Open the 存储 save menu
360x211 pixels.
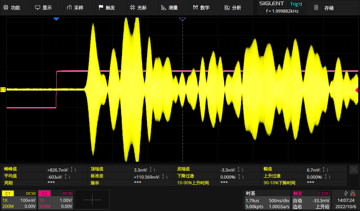pos(324,8)
